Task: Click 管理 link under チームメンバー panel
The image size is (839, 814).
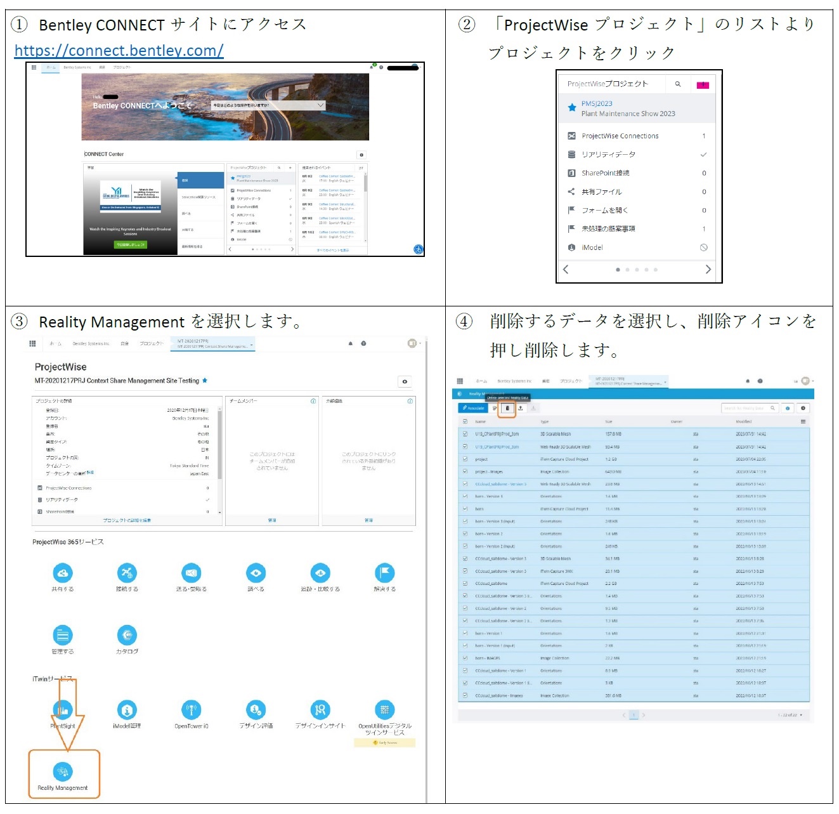Action: pos(271,520)
